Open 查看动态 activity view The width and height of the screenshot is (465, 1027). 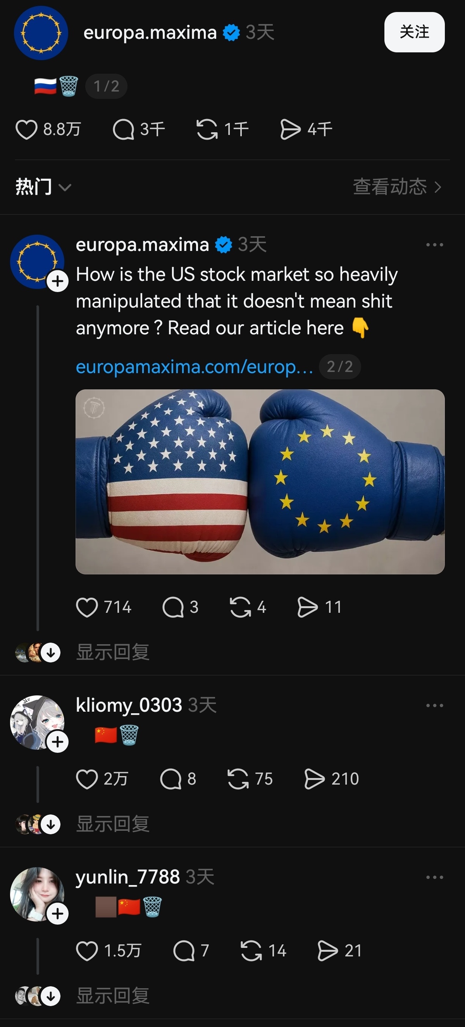point(398,187)
